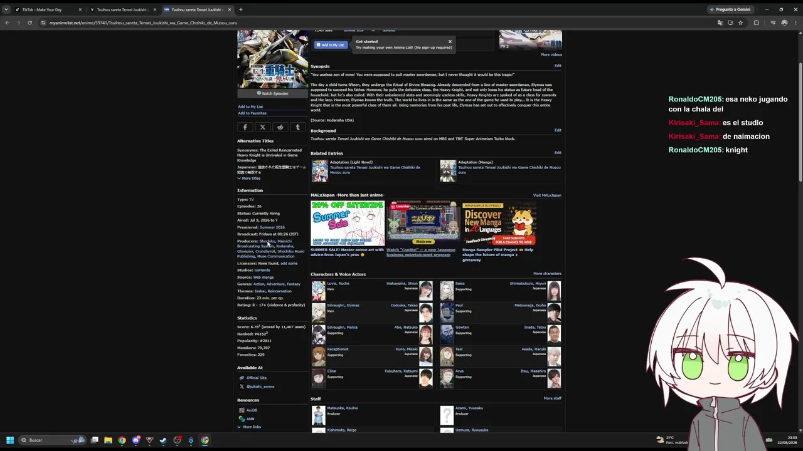The width and height of the screenshot is (803, 451).
Task: Open the Discover New Manga banner
Action: coord(499,224)
